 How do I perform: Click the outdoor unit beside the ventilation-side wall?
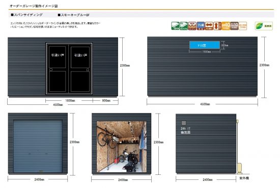coord(239,168)
